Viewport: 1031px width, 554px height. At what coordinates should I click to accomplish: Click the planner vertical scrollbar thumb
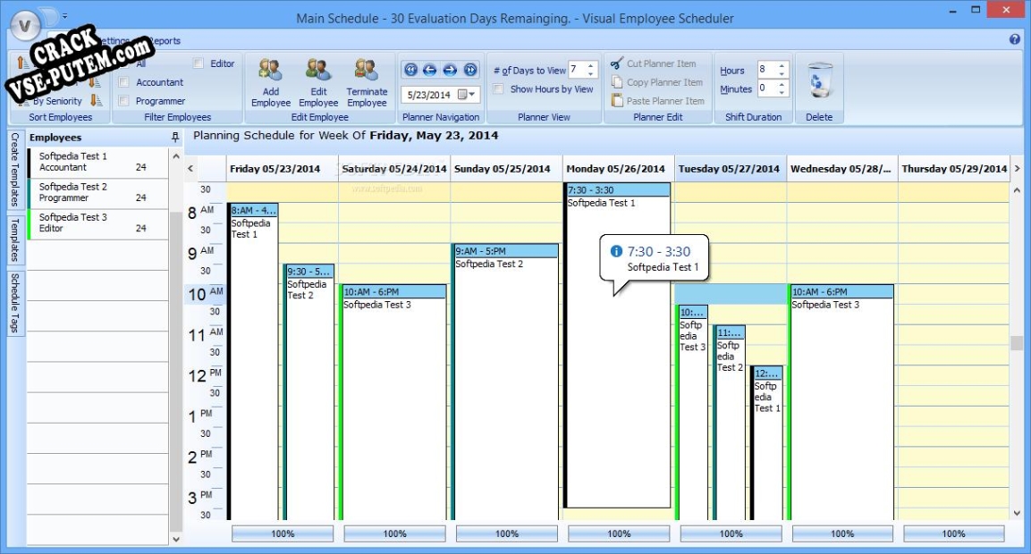[1017, 342]
